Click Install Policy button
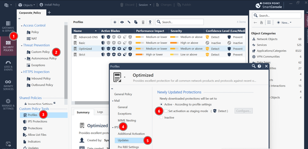308x149 pixels. pyautogui.click(x=50, y=5)
